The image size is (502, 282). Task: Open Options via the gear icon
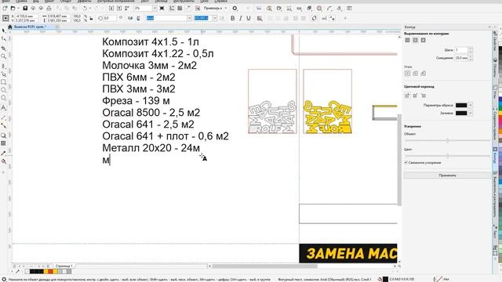pos(235,8)
